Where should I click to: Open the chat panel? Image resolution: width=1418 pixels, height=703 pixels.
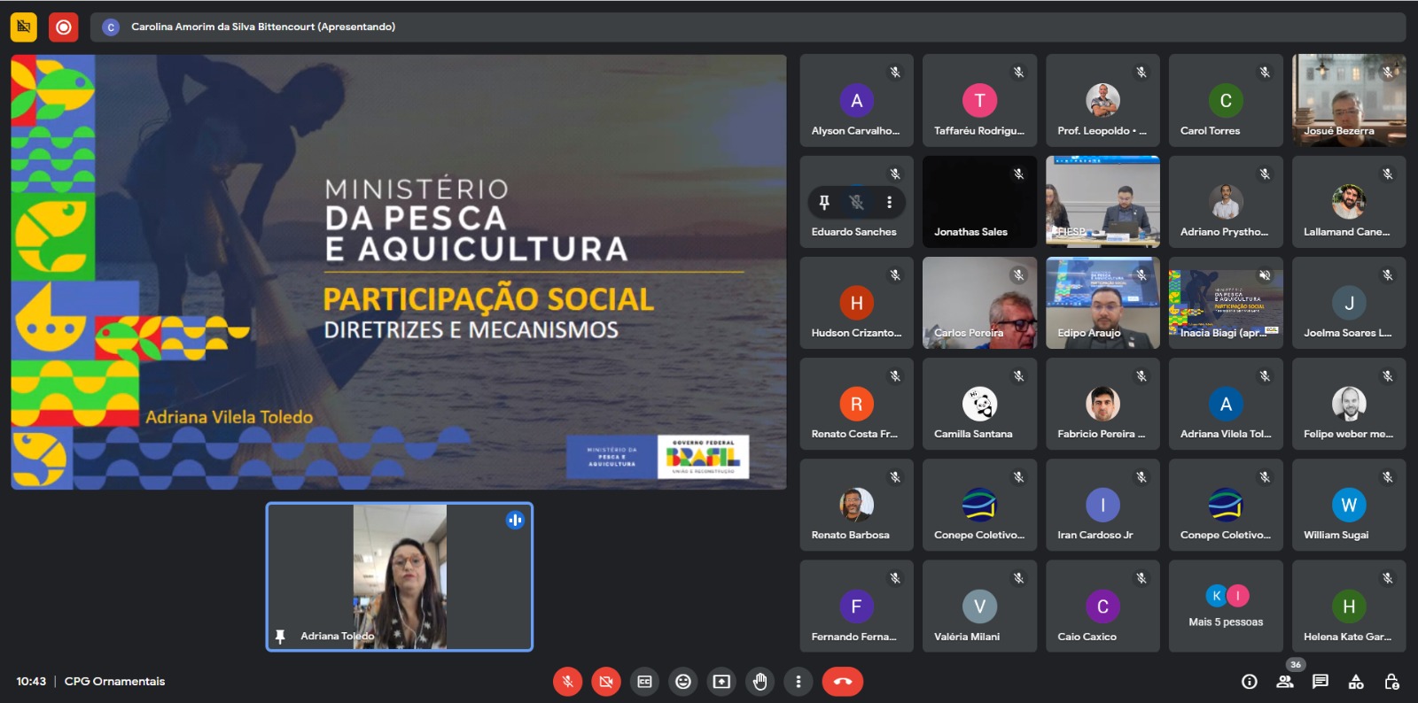coord(1321,681)
